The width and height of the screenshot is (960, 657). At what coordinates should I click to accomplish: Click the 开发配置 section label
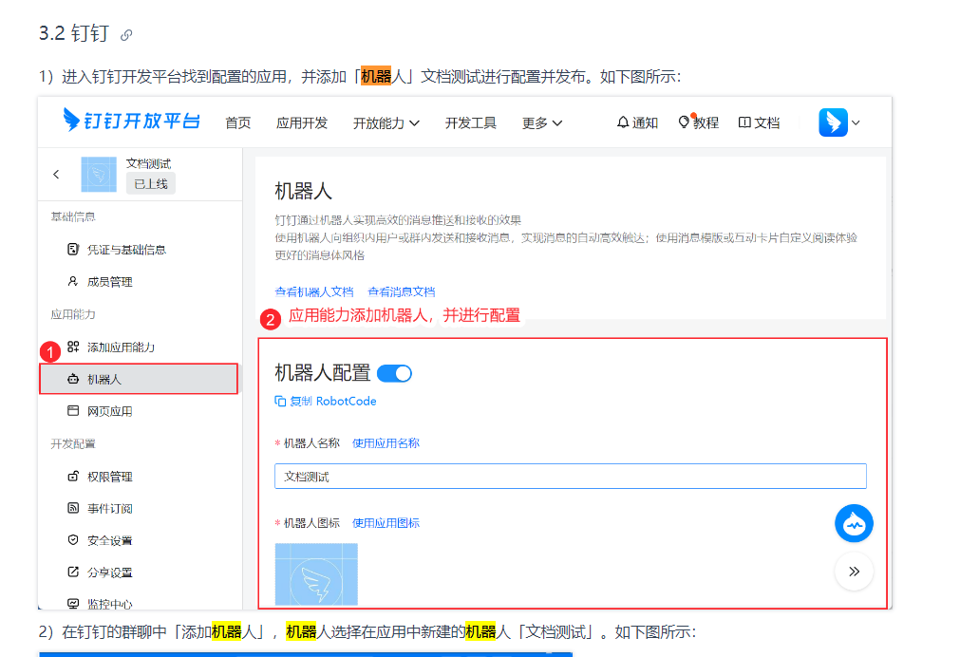73,444
